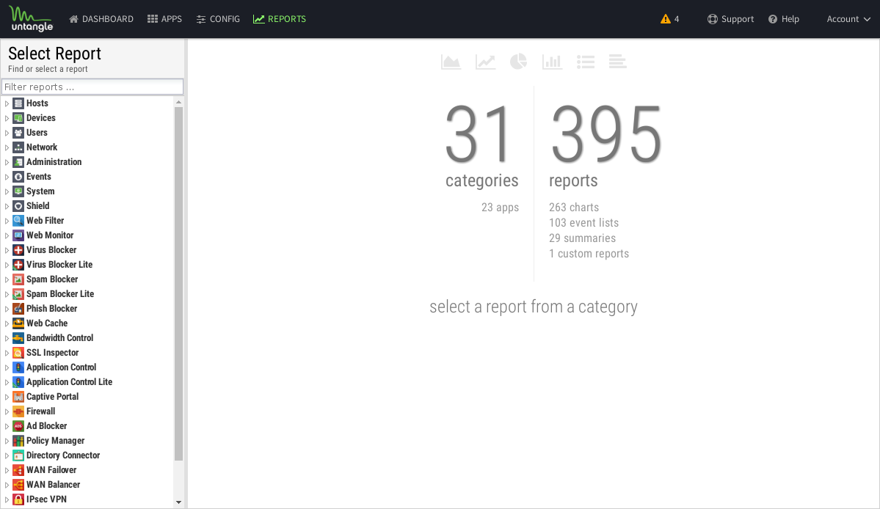Click the Administration category icon
This screenshot has width=880, height=509.
click(18, 161)
